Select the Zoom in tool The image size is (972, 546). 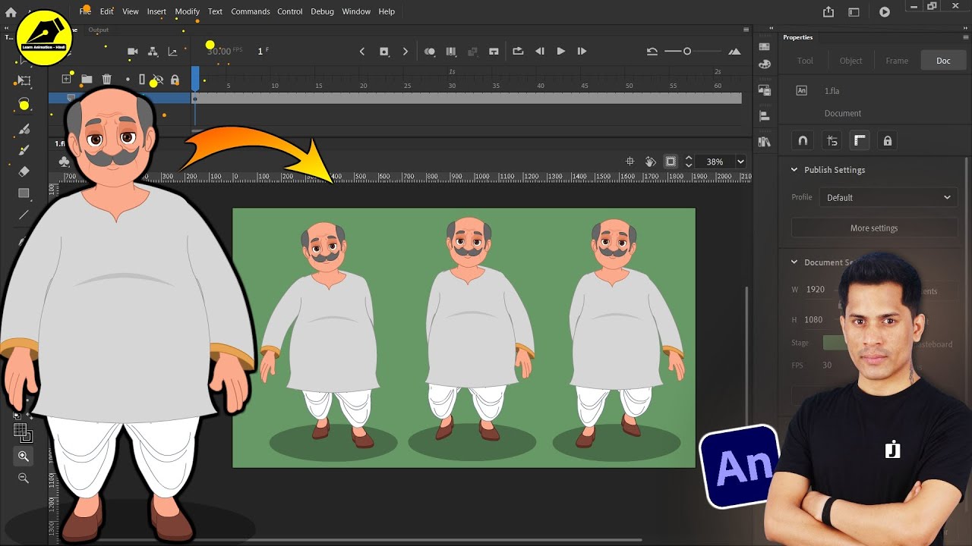(x=24, y=456)
